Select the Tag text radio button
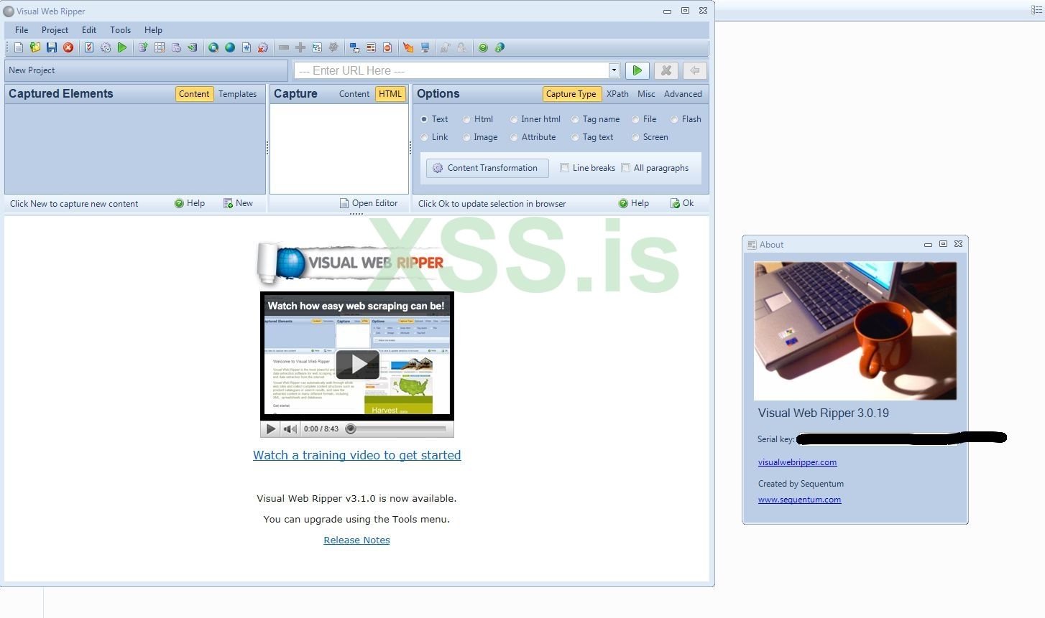The image size is (1045, 618). (x=575, y=137)
